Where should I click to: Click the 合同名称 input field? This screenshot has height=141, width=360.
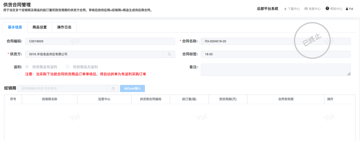click(276, 41)
